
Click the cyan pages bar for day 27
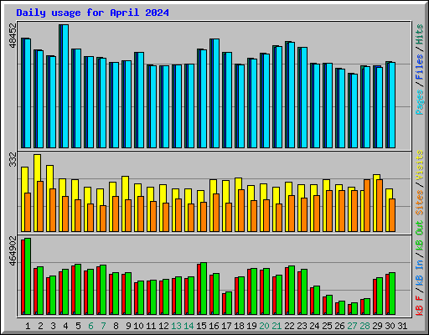[x=354, y=111]
